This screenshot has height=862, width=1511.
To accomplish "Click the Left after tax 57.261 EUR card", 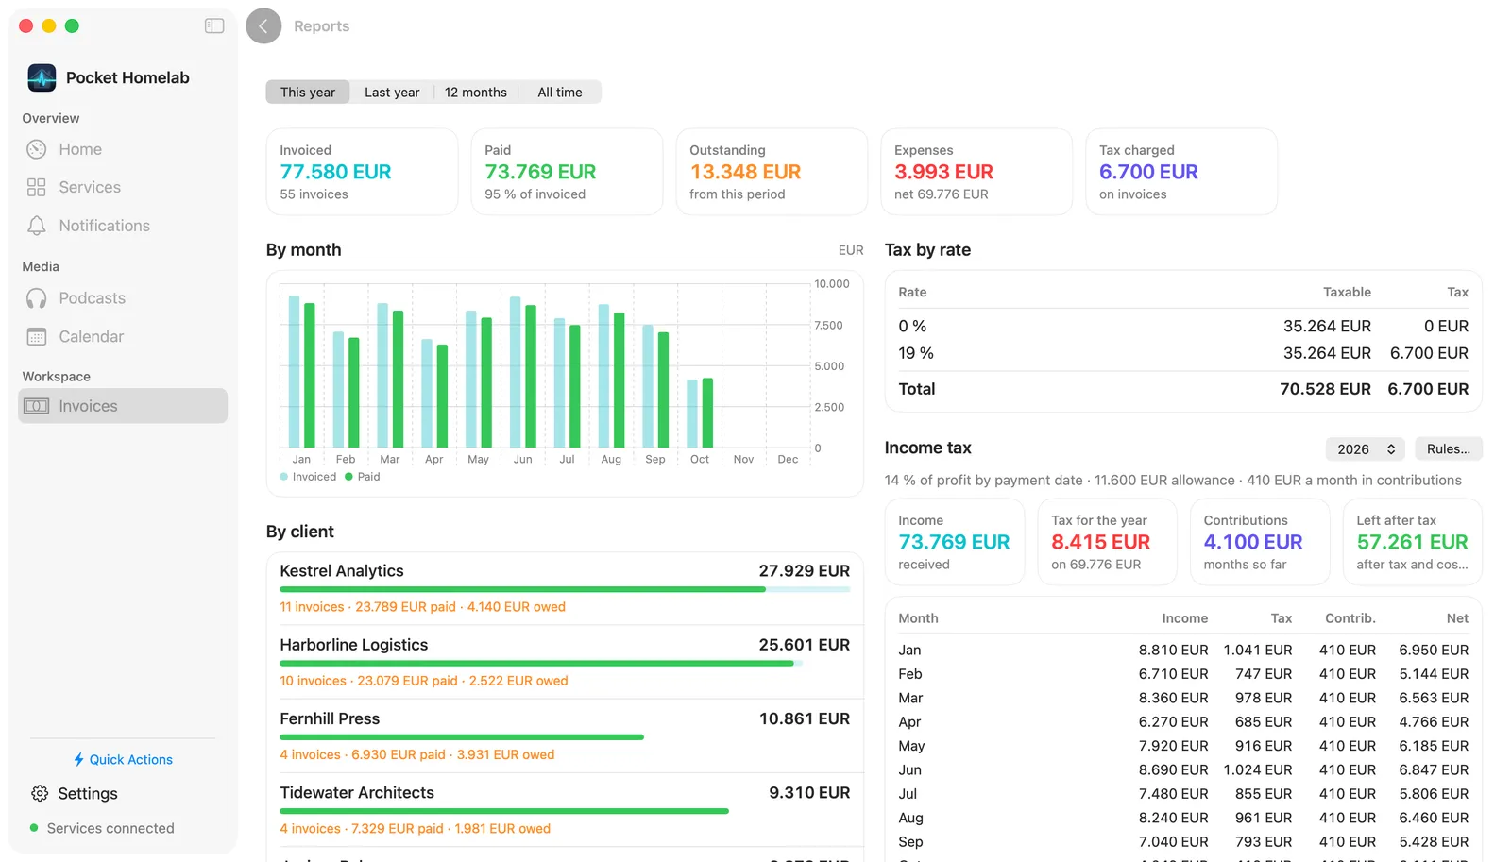I will [x=1412, y=542].
